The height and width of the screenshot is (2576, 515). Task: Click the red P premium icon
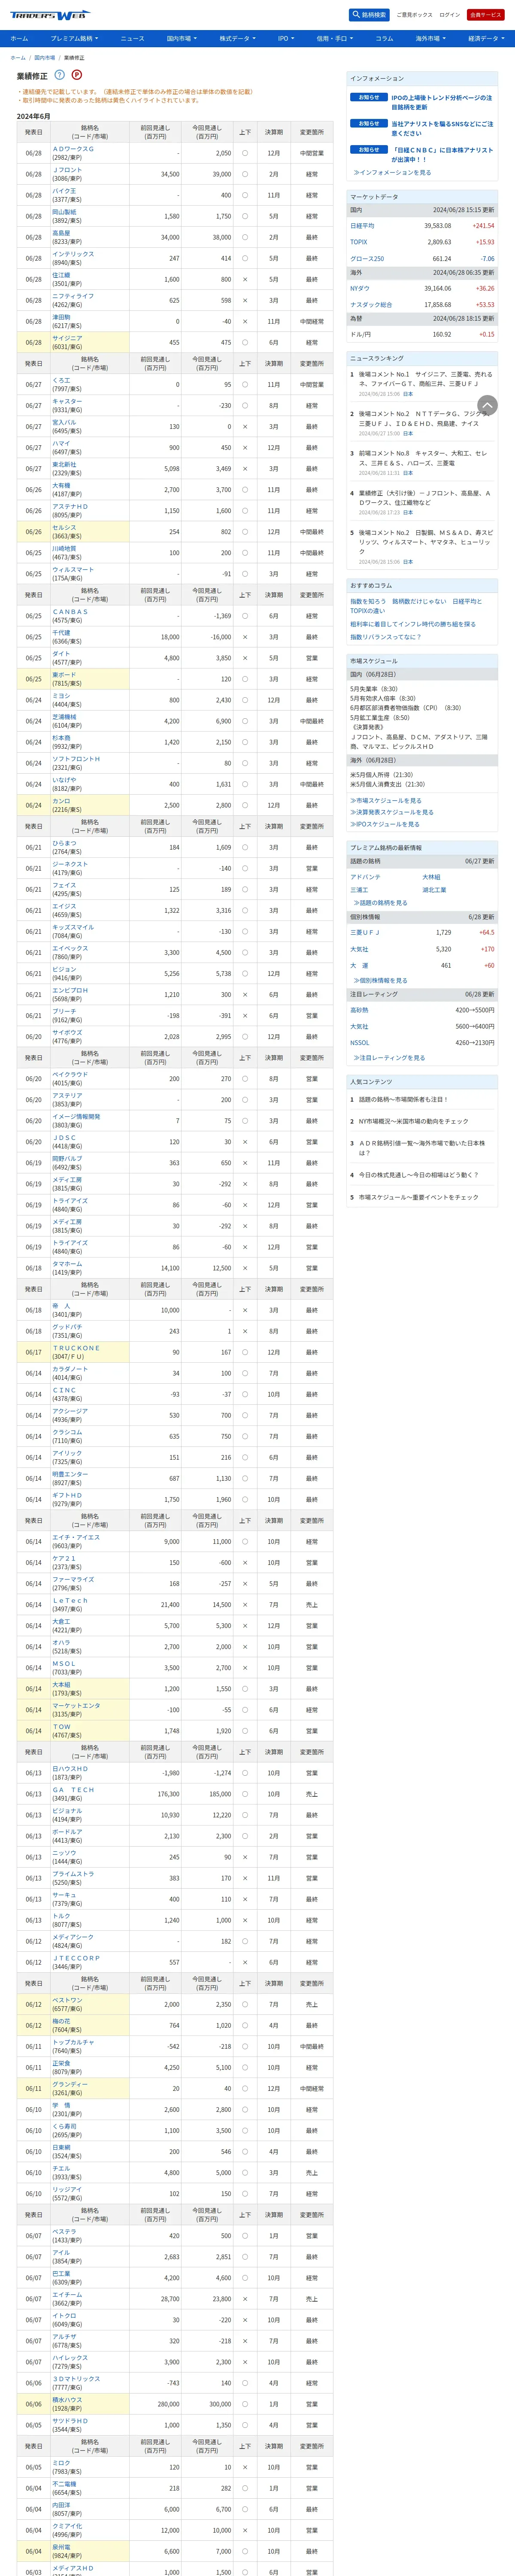pos(77,75)
